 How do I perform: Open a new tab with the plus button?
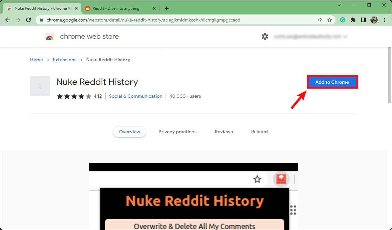(167, 8)
